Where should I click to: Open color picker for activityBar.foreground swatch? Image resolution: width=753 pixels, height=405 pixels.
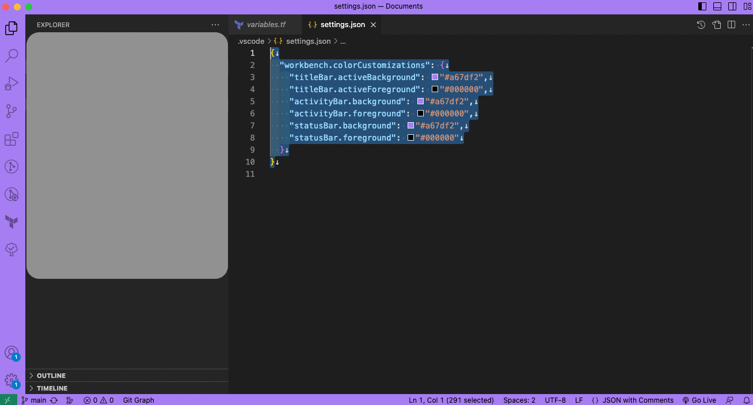pyautogui.click(x=420, y=113)
